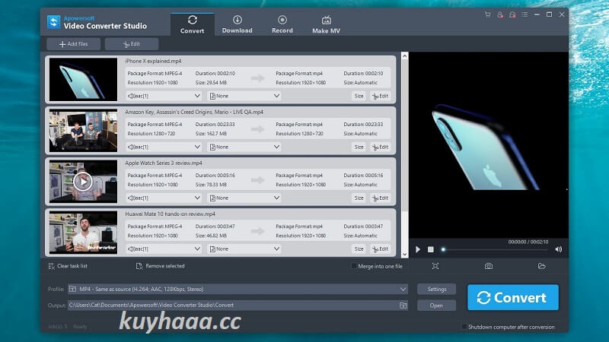
Task: Mute the preview volume icon
Action: pos(559,249)
